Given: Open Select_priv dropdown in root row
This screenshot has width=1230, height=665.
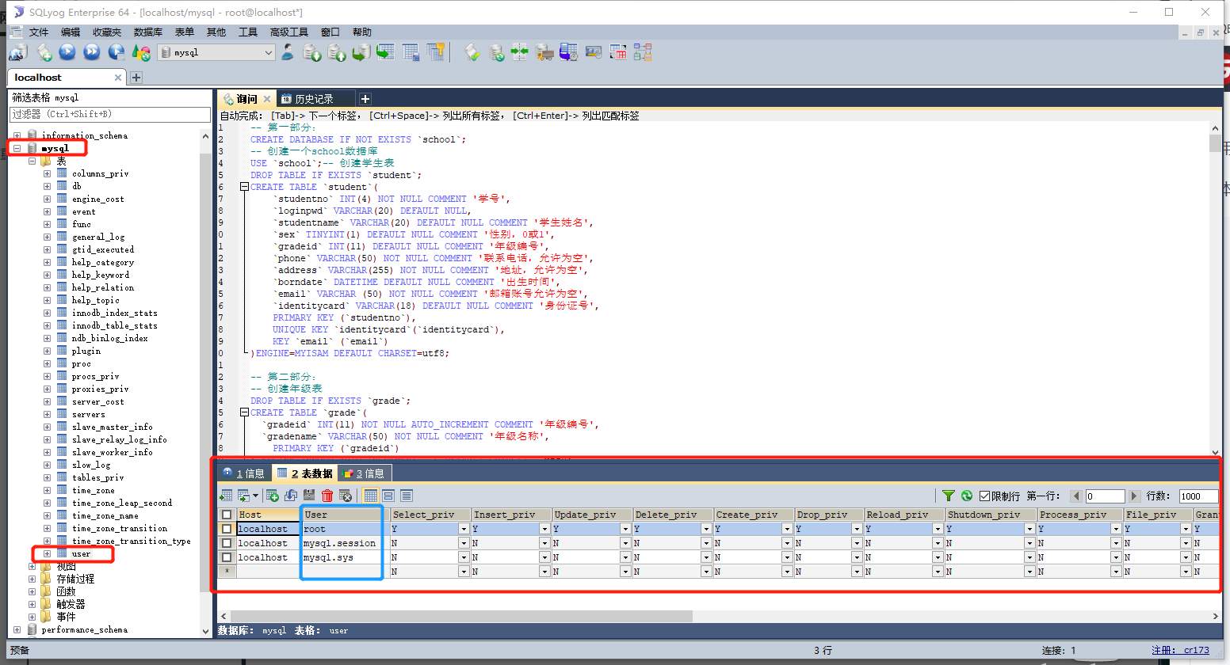Looking at the screenshot, I should pyautogui.click(x=464, y=529).
